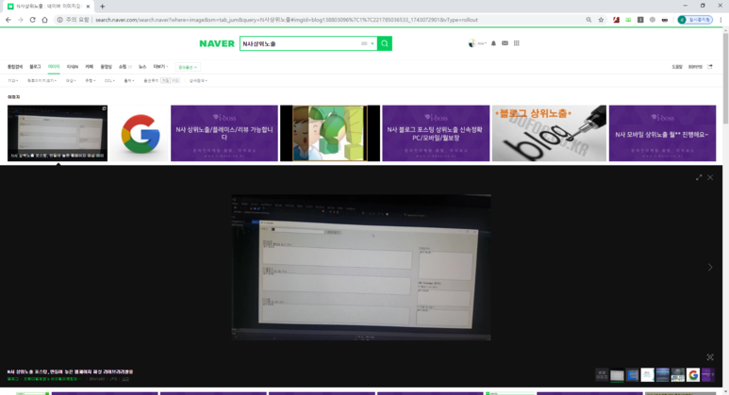
Task: Open the mail envelope icon
Action: click(505, 43)
